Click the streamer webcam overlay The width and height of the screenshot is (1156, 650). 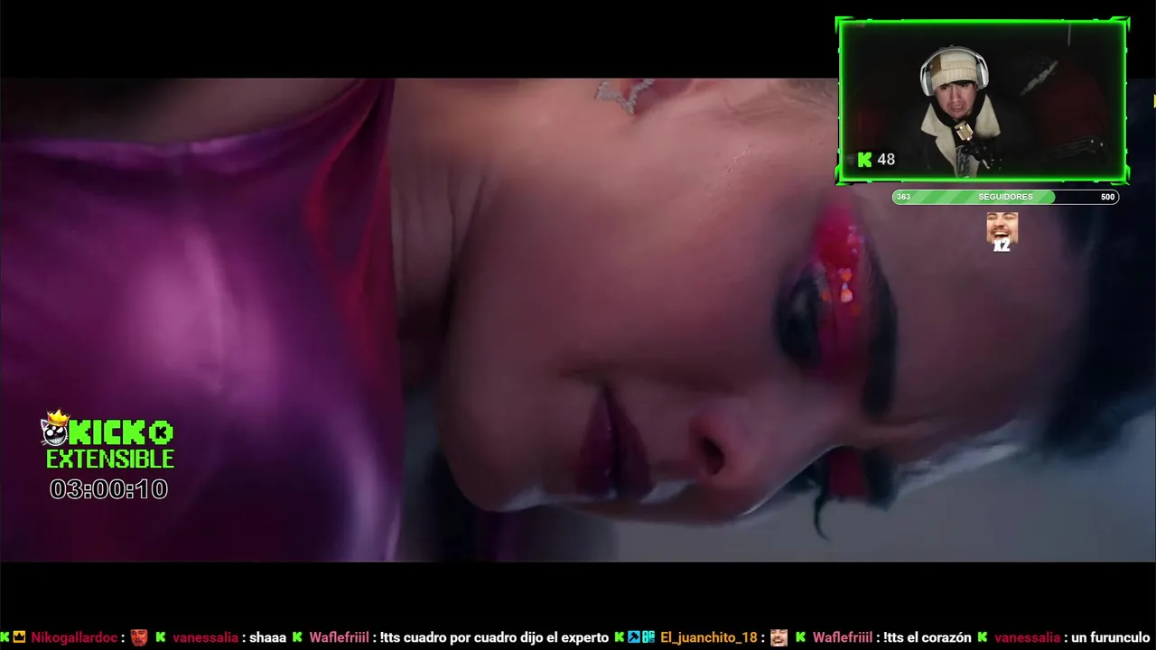click(983, 100)
